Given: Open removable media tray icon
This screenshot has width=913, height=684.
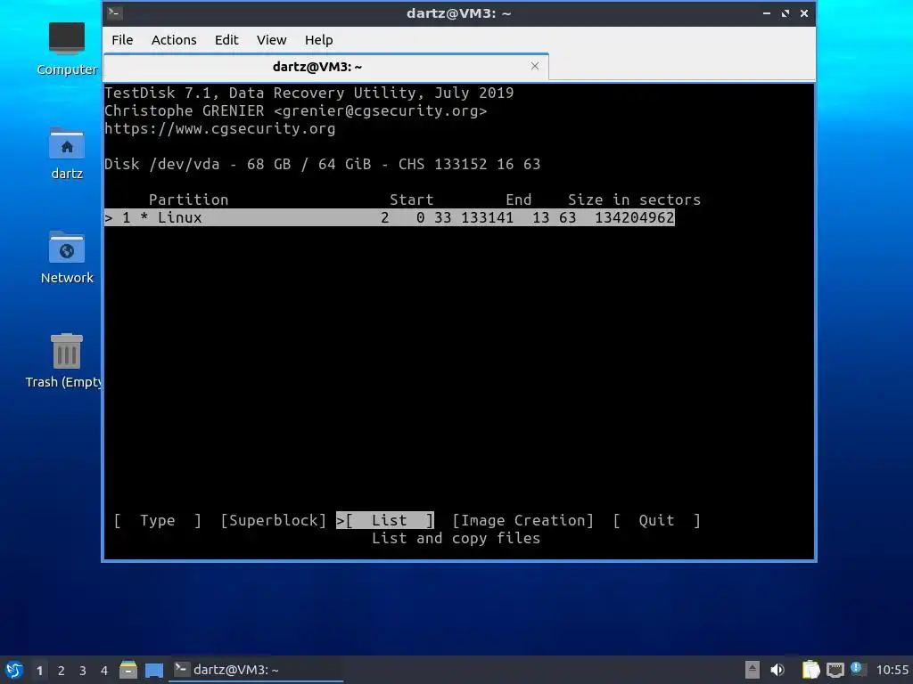Looking at the screenshot, I should coord(753,670).
